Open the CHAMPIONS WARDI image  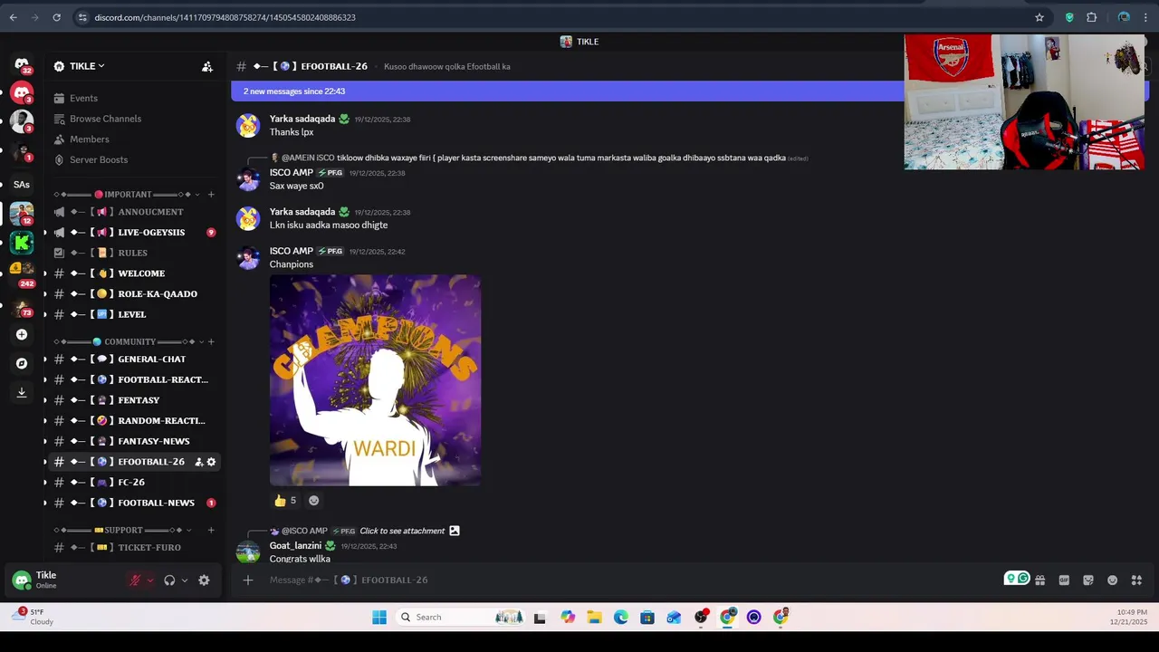point(375,380)
